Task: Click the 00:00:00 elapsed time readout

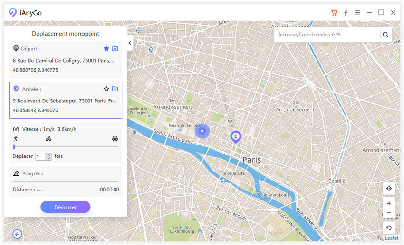Action: [109, 190]
